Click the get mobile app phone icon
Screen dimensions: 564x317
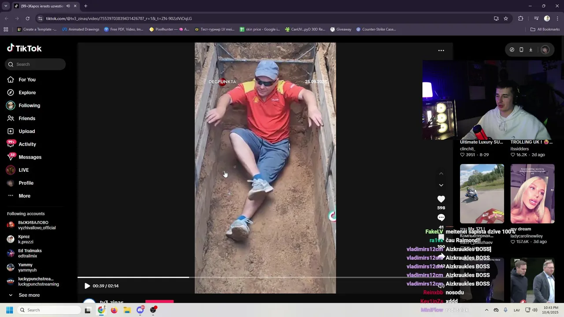tap(521, 50)
